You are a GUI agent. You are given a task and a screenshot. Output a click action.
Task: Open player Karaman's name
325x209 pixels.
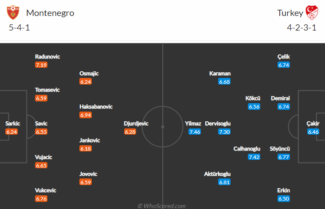click(x=220, y=74)
